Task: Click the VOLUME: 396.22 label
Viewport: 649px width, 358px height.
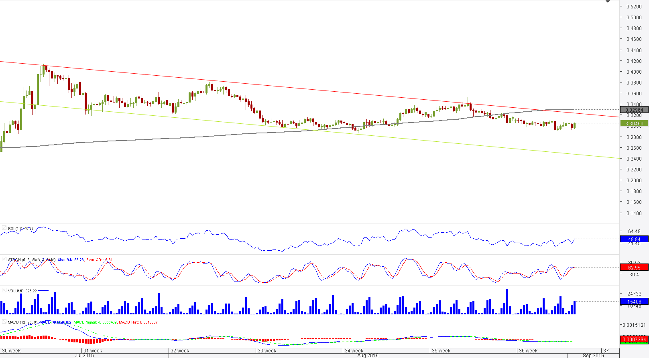Action: coord(22,291)
